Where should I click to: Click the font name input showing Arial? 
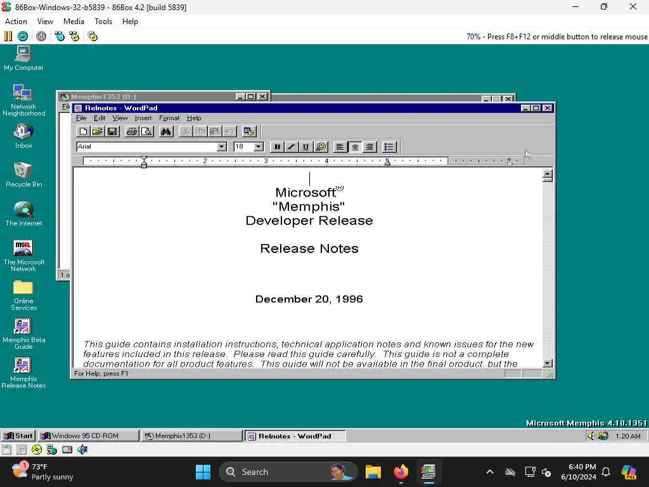coord(147,146)
